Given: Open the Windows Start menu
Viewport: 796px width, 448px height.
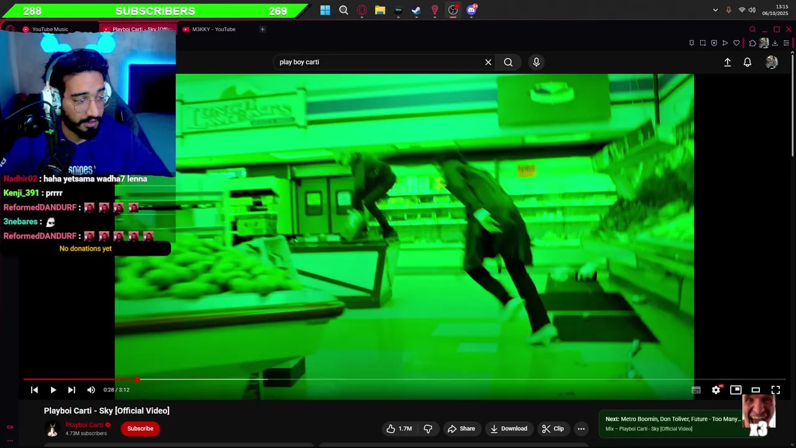Looking at the screenshot, I should 325,10.
